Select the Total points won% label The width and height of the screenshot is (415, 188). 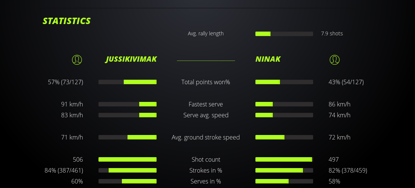[x=206, y=82]
